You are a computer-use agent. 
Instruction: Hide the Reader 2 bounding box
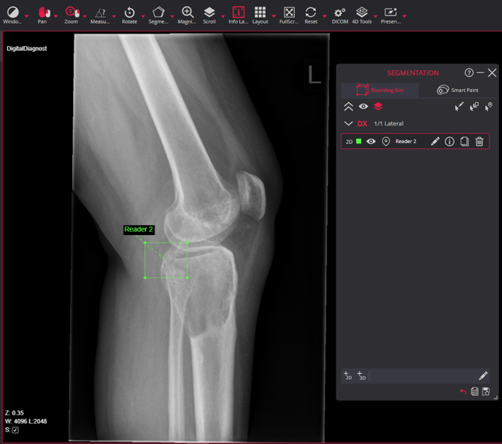point(371,141)
